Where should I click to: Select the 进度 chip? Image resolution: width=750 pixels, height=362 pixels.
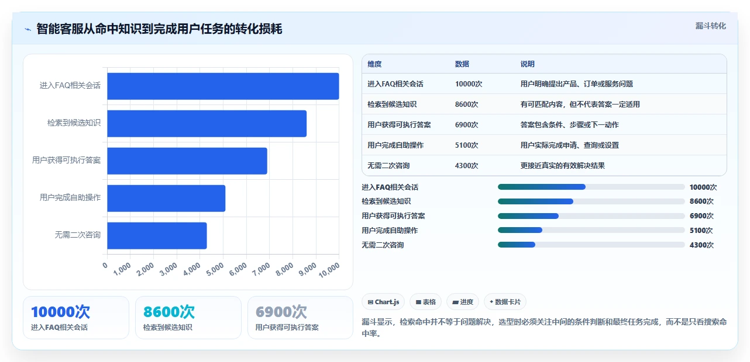click(462, 302)
